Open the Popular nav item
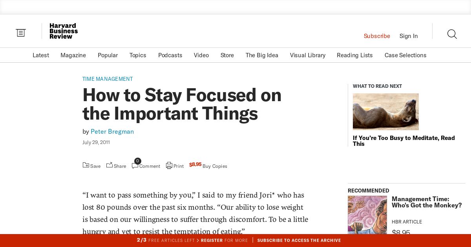The height and width of the screenshot is (247, 471). click(108, 55)
